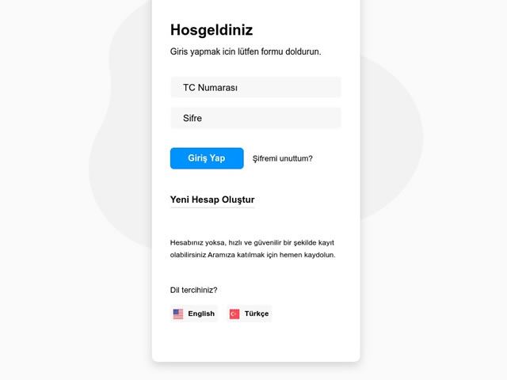Open the Şifremi unuttum? link
Image resolution: width=507 pixels, height=380 pixels.
283,158
